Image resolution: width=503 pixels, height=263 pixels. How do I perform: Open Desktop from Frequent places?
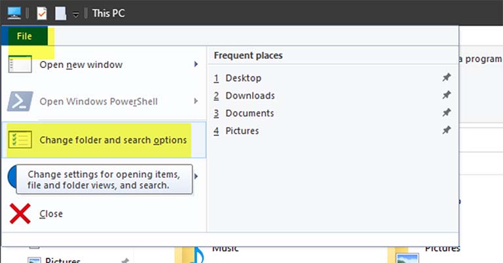[x=243, y=78]
